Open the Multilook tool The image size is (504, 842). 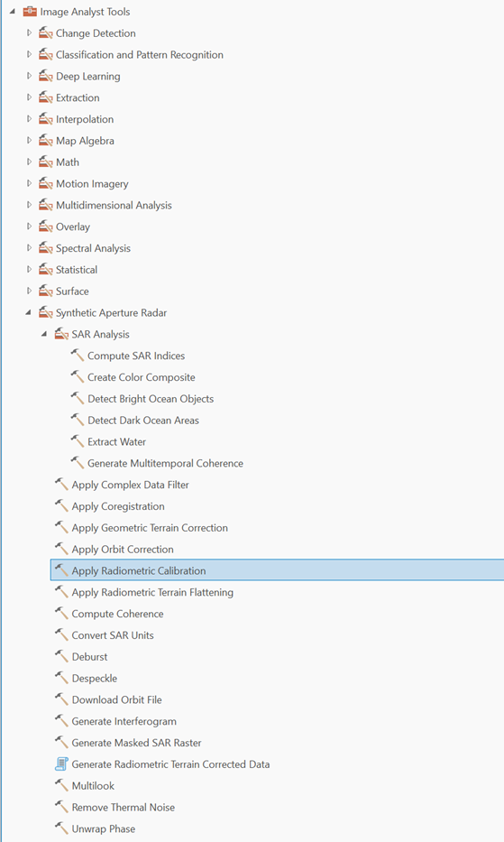click(x=94, y=786)
